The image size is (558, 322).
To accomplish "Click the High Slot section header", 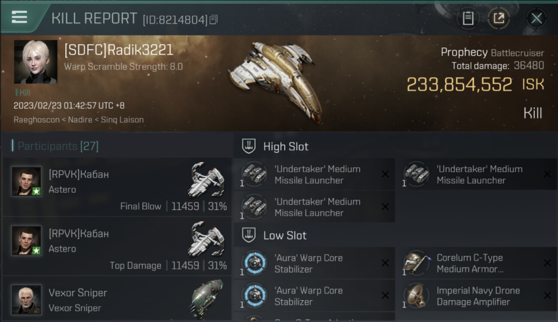I will pyautogui.click(x=286, y=146).
